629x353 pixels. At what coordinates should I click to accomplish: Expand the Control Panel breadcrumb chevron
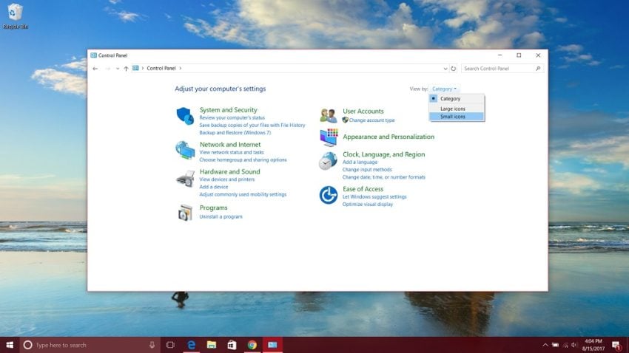pos(181,69)
